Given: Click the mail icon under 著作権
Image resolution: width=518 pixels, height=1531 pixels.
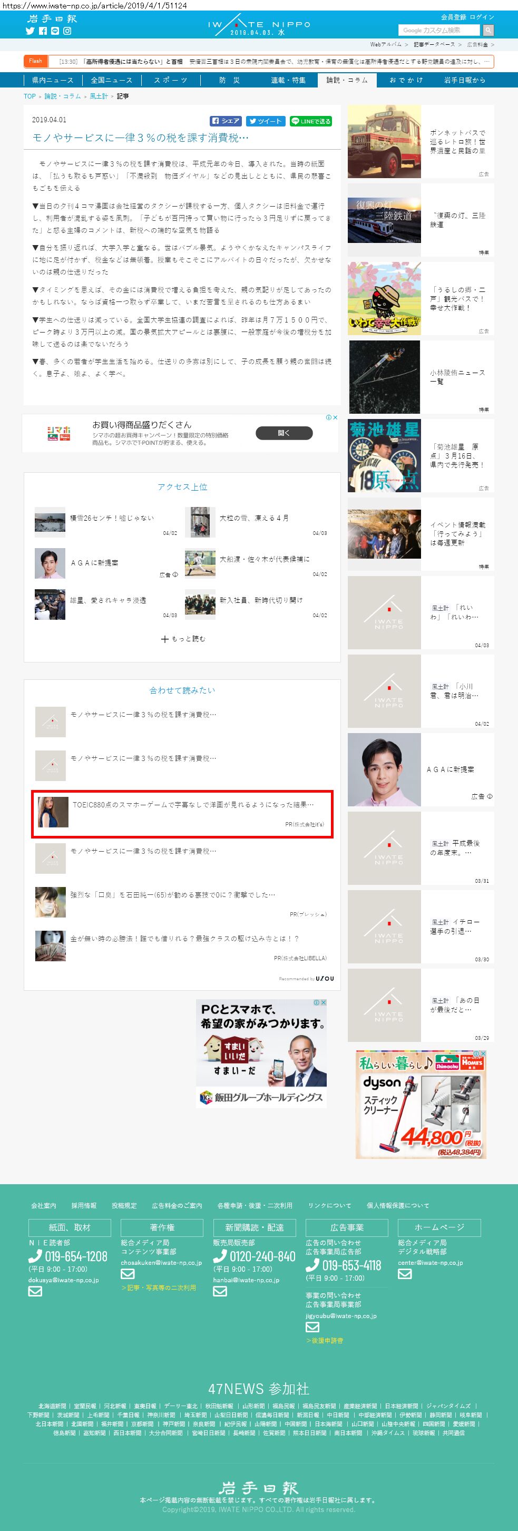Looking at the screenshot, I should tap(128, 1274).
